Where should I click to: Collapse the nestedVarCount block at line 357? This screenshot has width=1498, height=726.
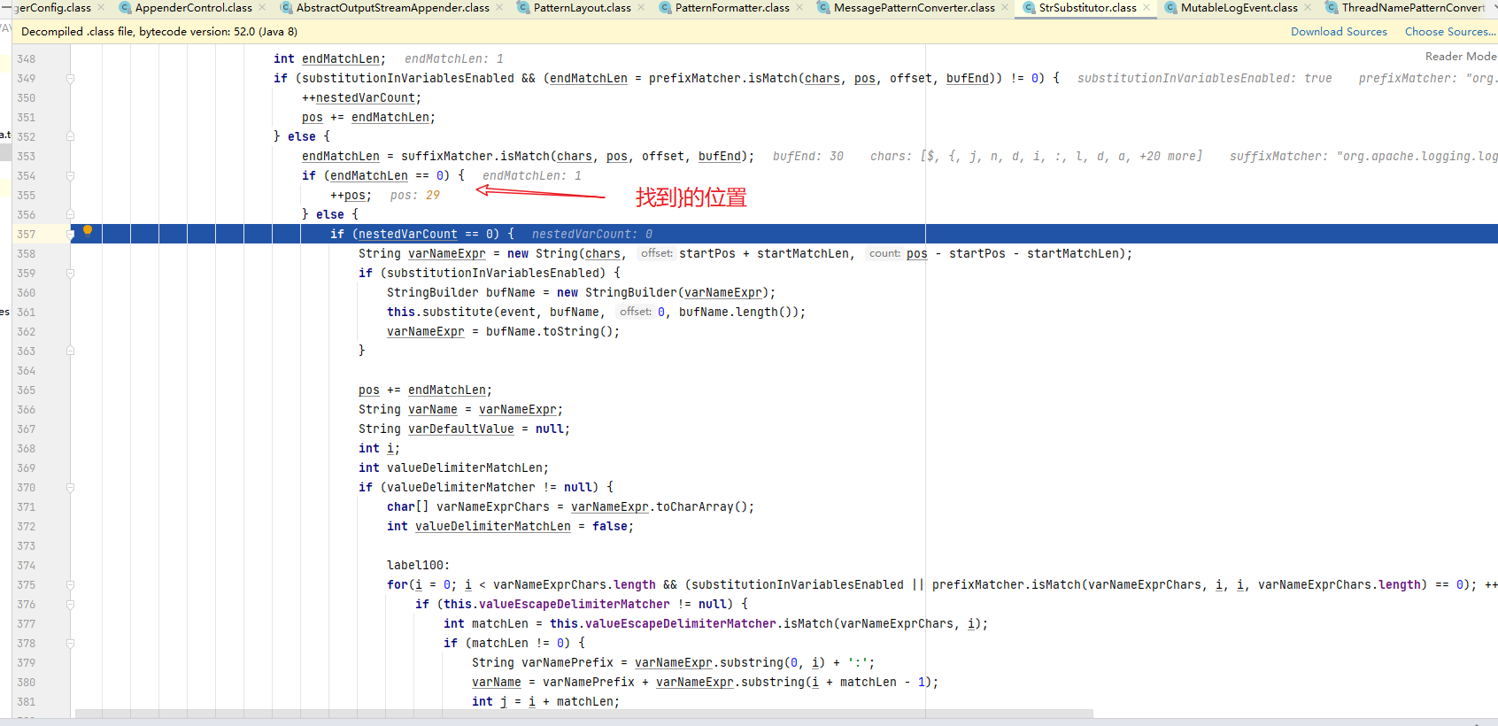pos(70,235)
